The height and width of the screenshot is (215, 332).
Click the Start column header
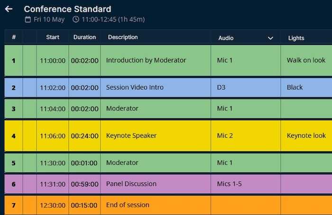(53, 37)
